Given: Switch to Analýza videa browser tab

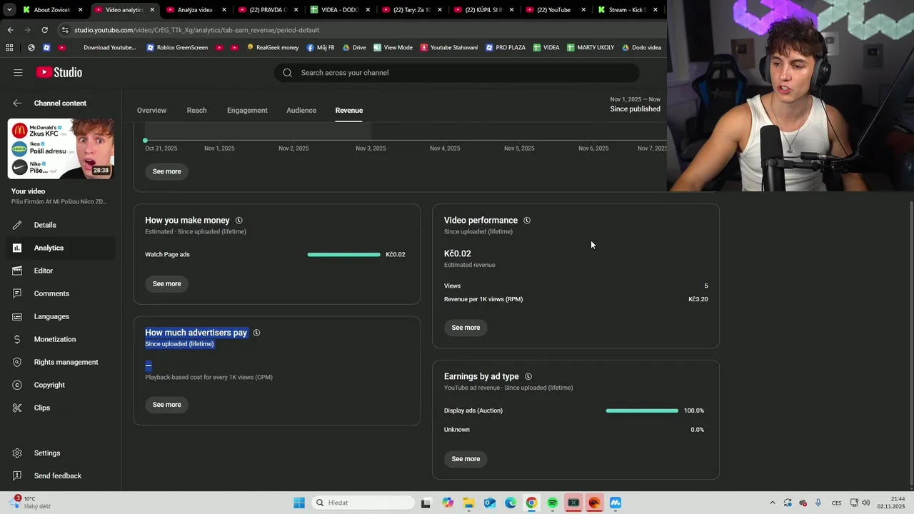Looking at the screenshot, I should click(x=194, y=10).
